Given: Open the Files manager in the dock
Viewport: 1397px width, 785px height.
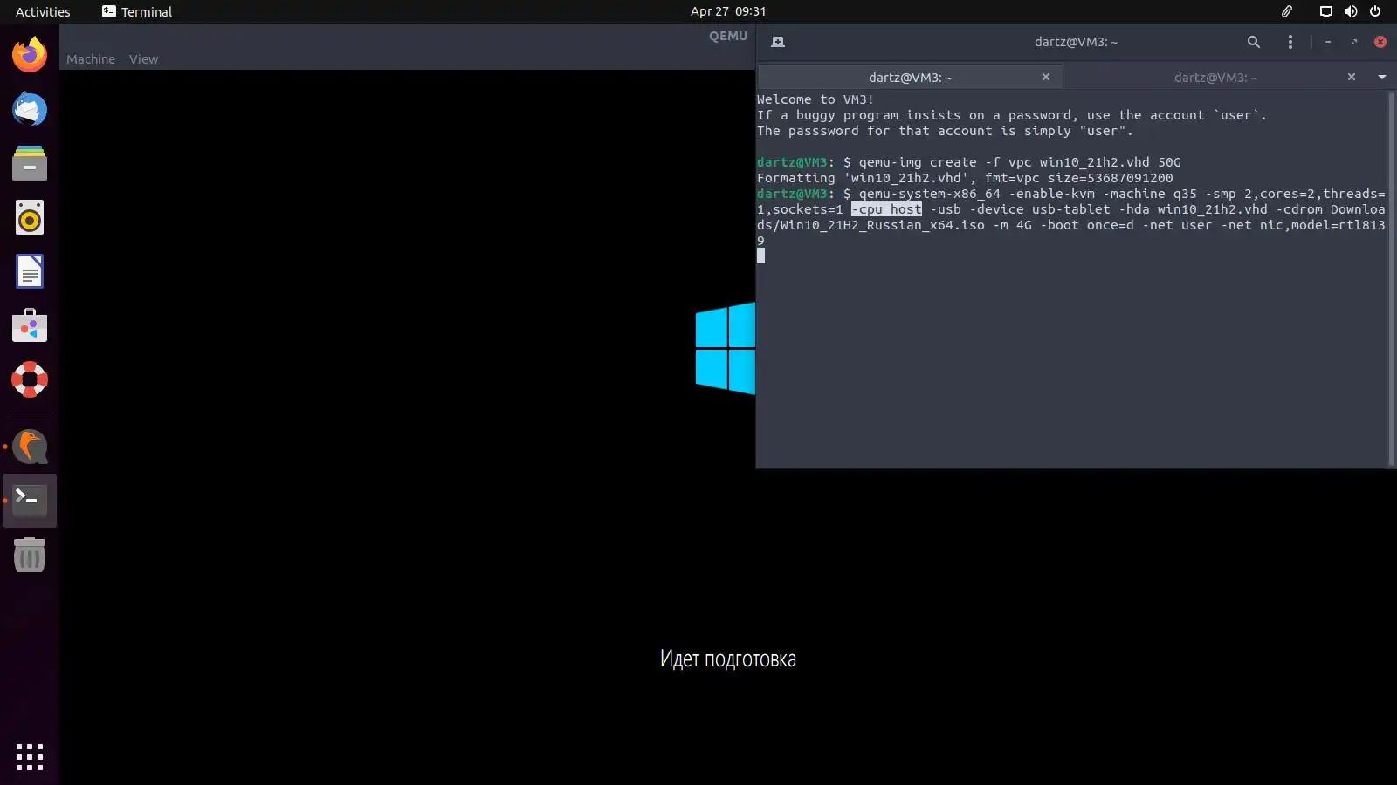Looking at the screenshot, I should coord(30,163).
